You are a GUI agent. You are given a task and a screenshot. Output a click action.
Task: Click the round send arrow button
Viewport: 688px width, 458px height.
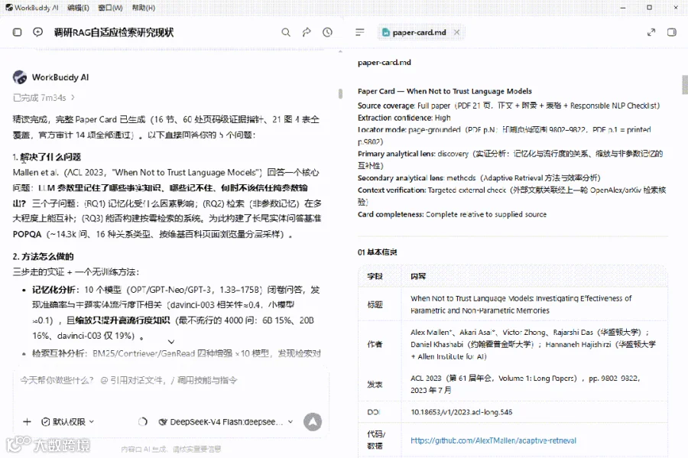tap(313, 421)
